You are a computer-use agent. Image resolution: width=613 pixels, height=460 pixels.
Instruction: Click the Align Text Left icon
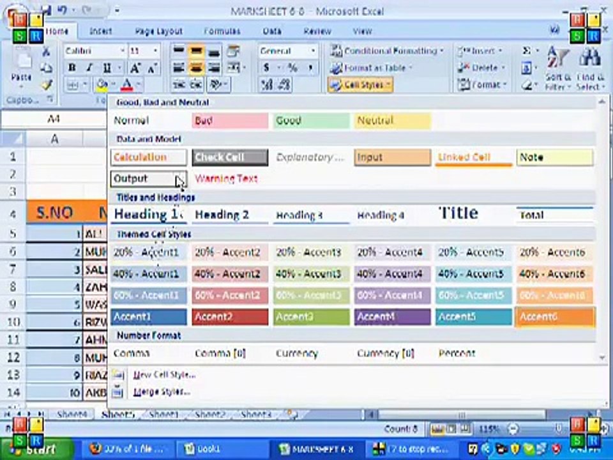tap(179, 68)
